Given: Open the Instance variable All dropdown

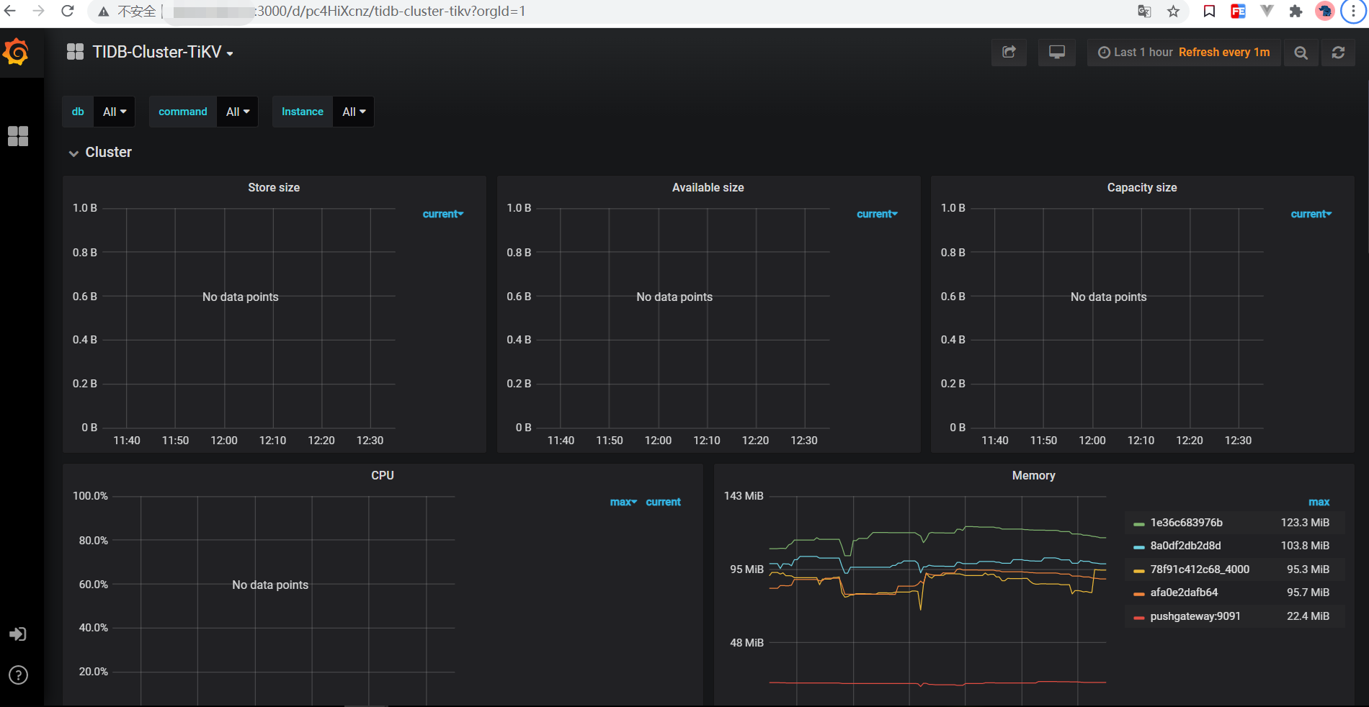Looking at the screenshot, I should click(x=354, y=112).
